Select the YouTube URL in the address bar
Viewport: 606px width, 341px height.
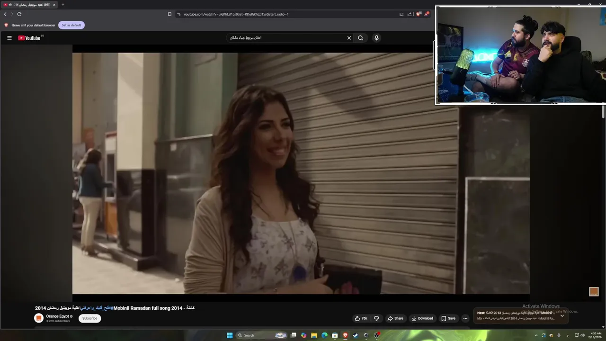tap(236, 14)
